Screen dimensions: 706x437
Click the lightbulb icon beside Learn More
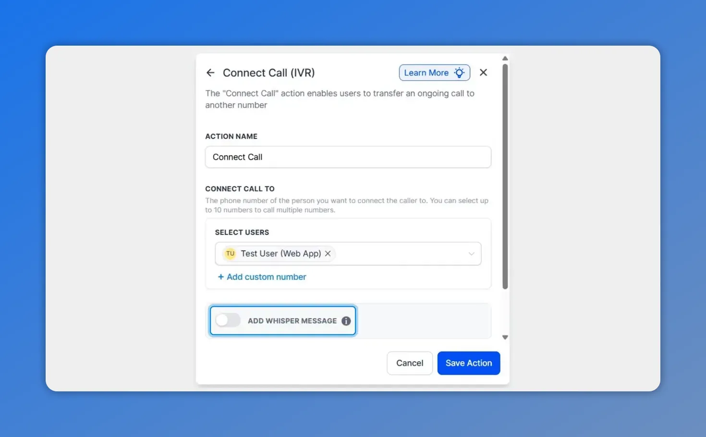coord(459,73)
